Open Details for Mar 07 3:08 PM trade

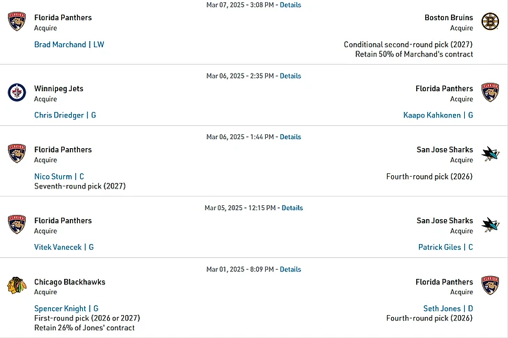tap(290, 5)
